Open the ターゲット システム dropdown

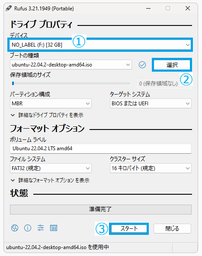tap(151, 103)
